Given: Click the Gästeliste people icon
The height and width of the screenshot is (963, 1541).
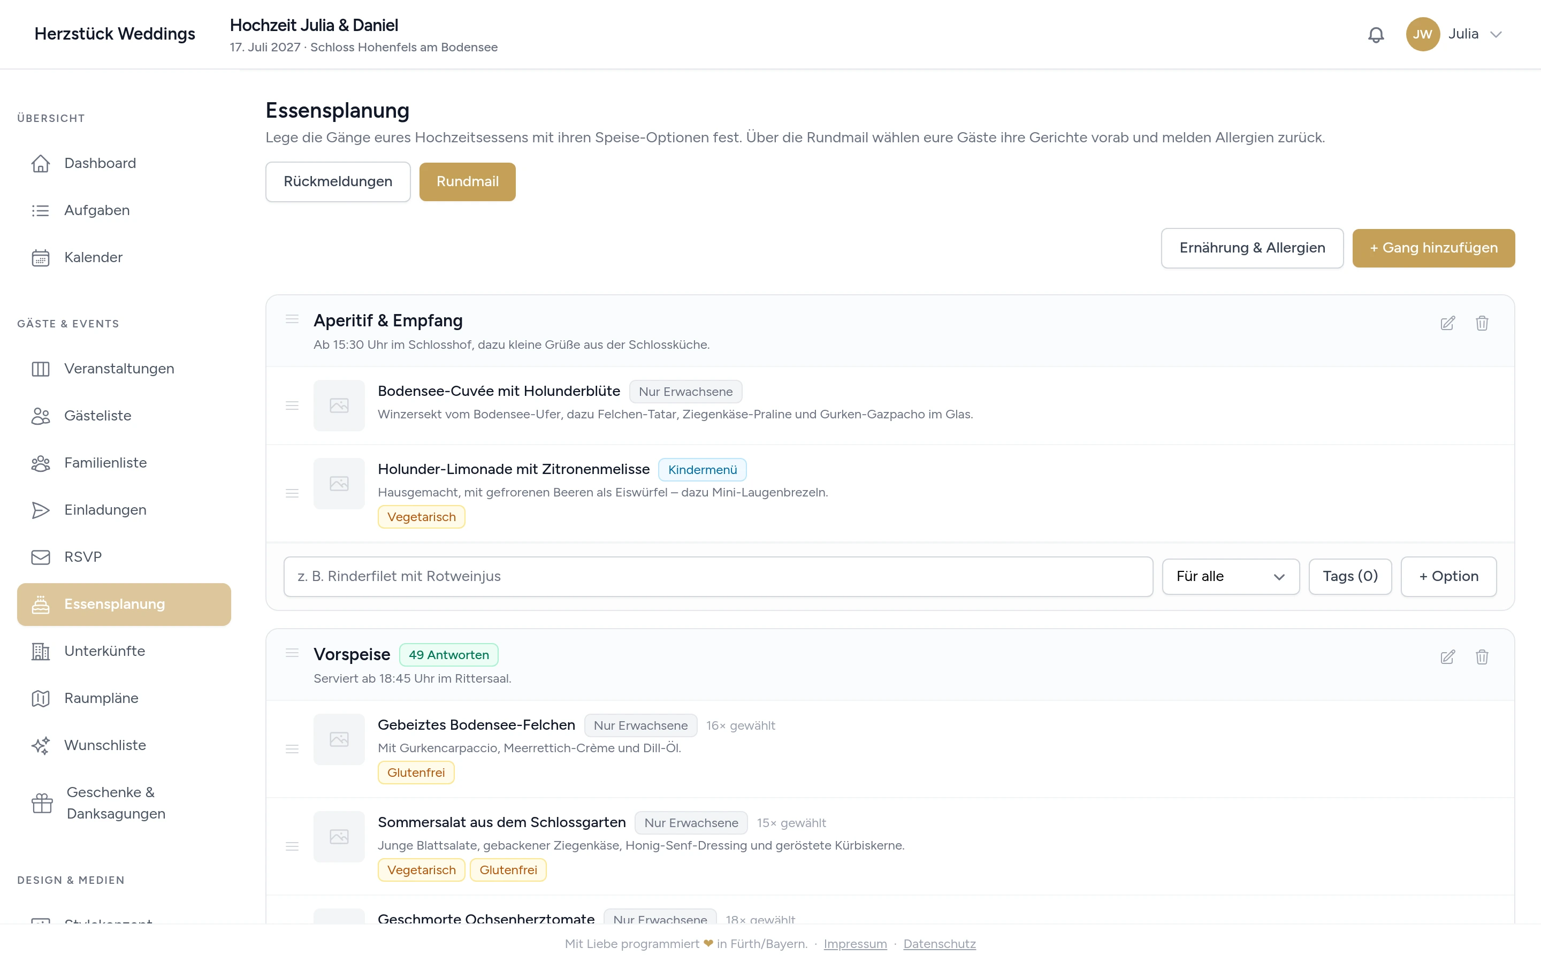Looking at the screenshot, I should click(x=41, y=416).
